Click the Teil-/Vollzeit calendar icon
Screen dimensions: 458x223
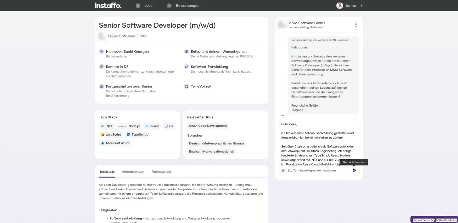(x=186, y=86)
